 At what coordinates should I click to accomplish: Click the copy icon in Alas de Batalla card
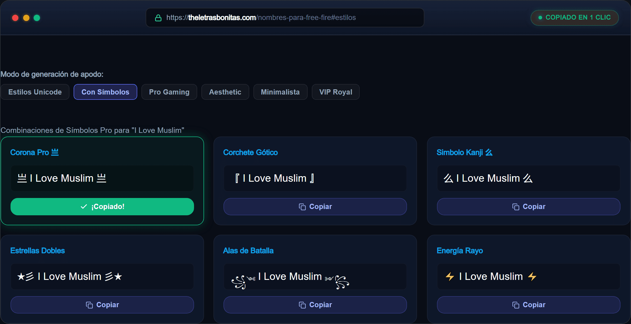tap(302, 305)
